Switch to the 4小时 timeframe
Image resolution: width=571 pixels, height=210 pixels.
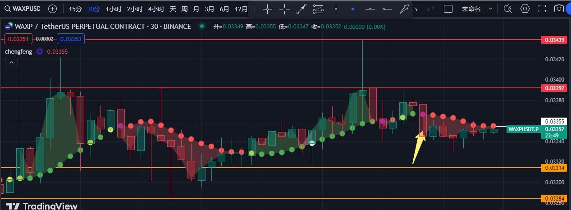pyautogui.click(x=156, y=9)
